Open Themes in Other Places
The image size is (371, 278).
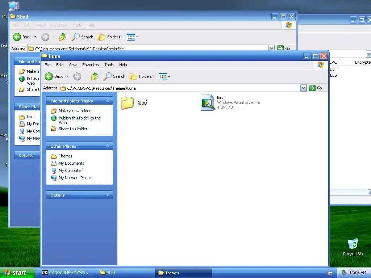click(x=65, y=156)
